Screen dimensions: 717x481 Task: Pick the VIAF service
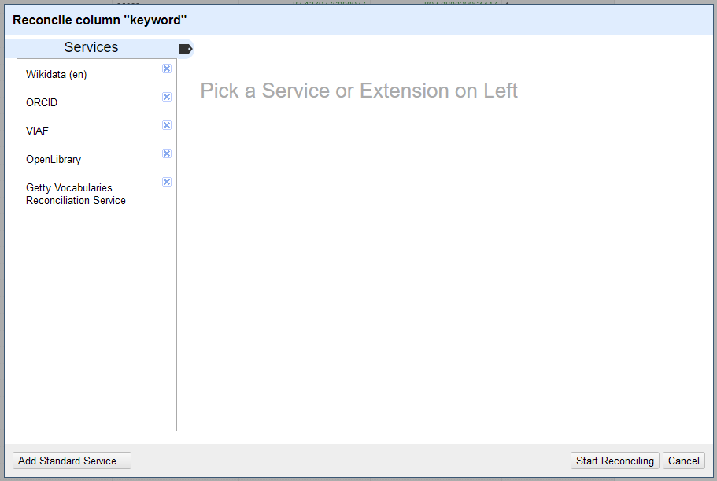tap(37, 131)
